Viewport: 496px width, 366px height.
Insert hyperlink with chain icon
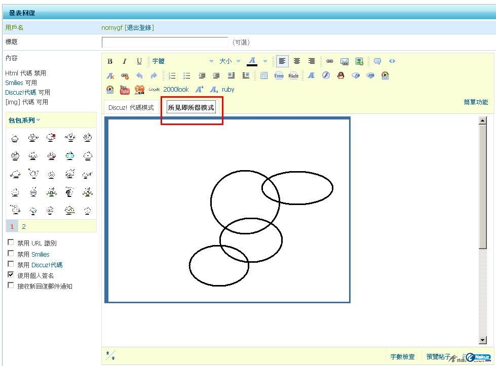click(330, 61)
